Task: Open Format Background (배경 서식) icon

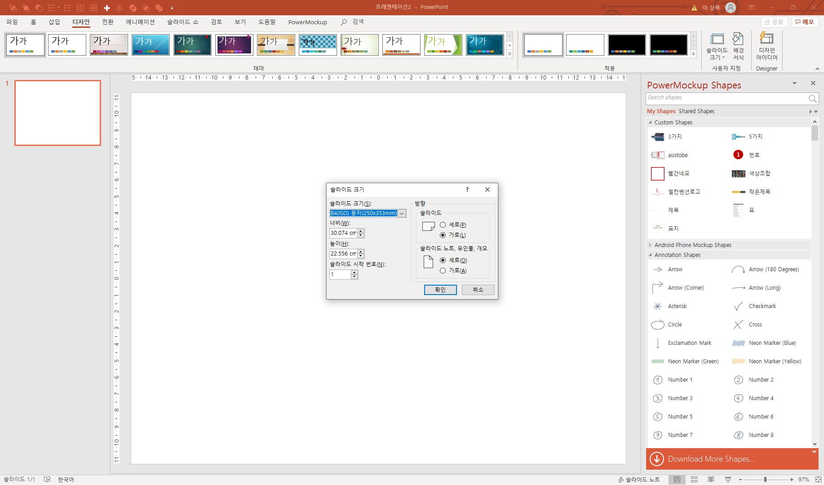Action: pos(738,46)
